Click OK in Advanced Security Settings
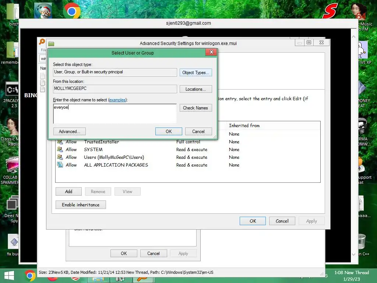Image resolution: width=377 pixels, height=283 pixels. (x=253, y=221)
